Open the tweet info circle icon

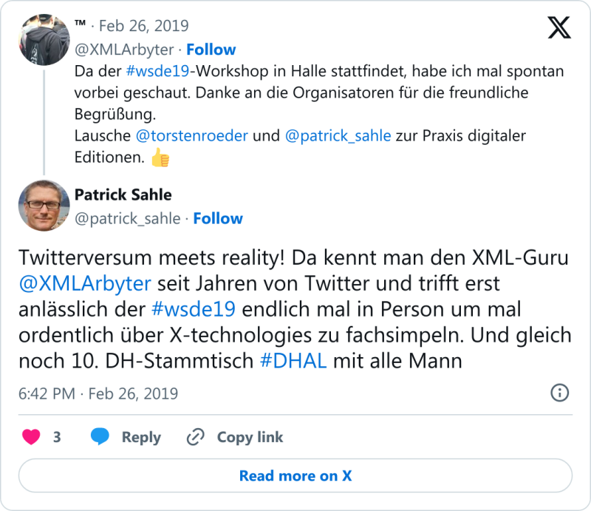(560, 393)
